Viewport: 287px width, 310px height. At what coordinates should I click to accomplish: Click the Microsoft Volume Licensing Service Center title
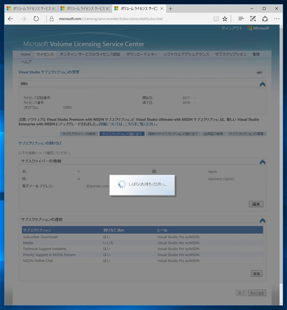(84, 44)
